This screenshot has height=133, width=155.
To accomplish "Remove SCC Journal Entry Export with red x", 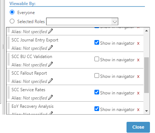I will (138, 43).
